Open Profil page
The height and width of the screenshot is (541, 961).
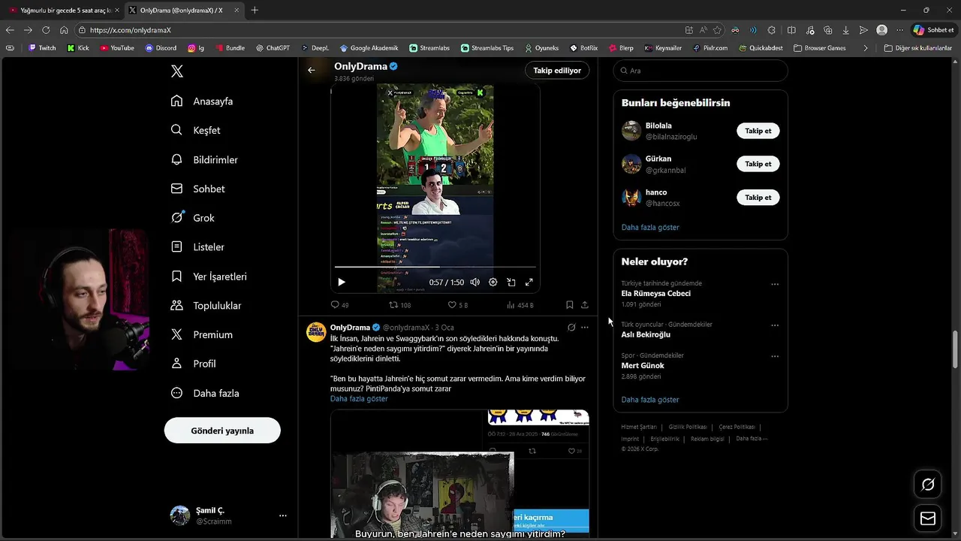tap(194, 364)
